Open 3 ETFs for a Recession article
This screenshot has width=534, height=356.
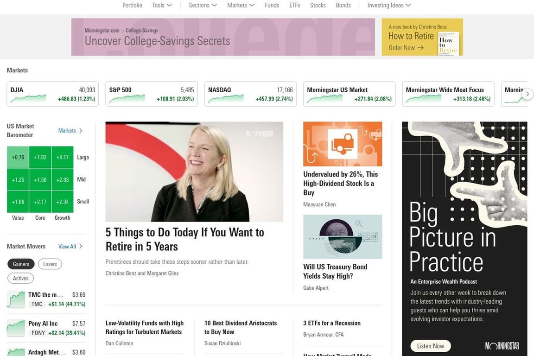[332, 323]
